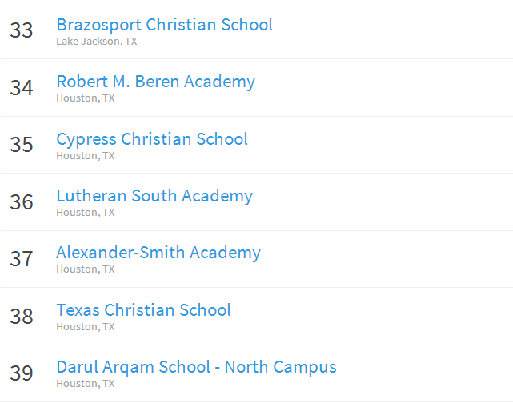
Task: Select rank number 35
Action: [22, 145]
